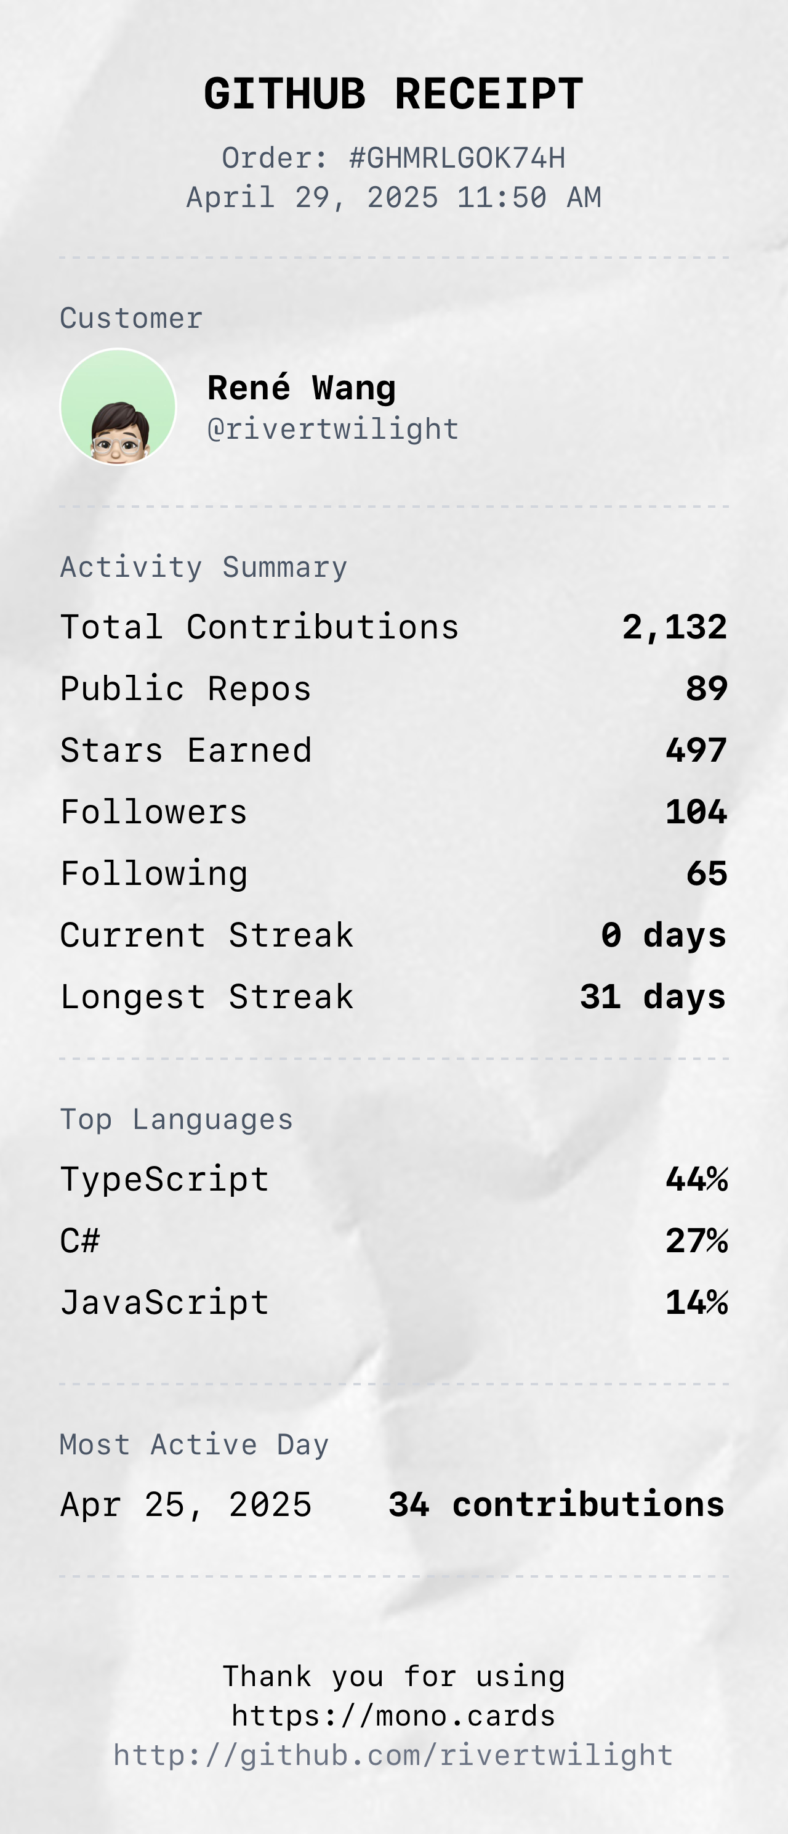Click the JavaScript language label
The width and height of the screenshot is (788, 1834).
(164, 1303)
